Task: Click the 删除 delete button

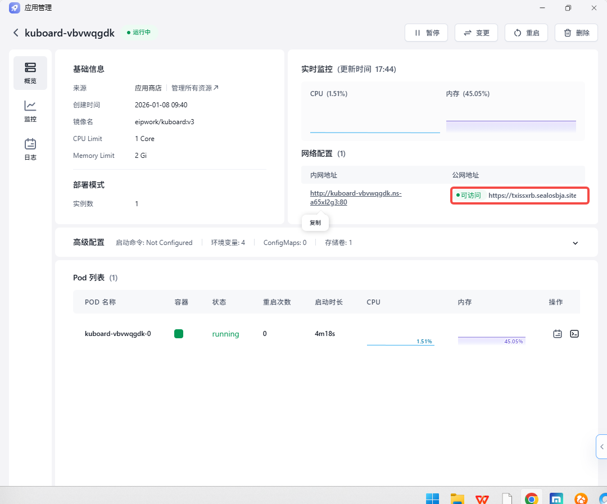Action: tap(576, 33)
